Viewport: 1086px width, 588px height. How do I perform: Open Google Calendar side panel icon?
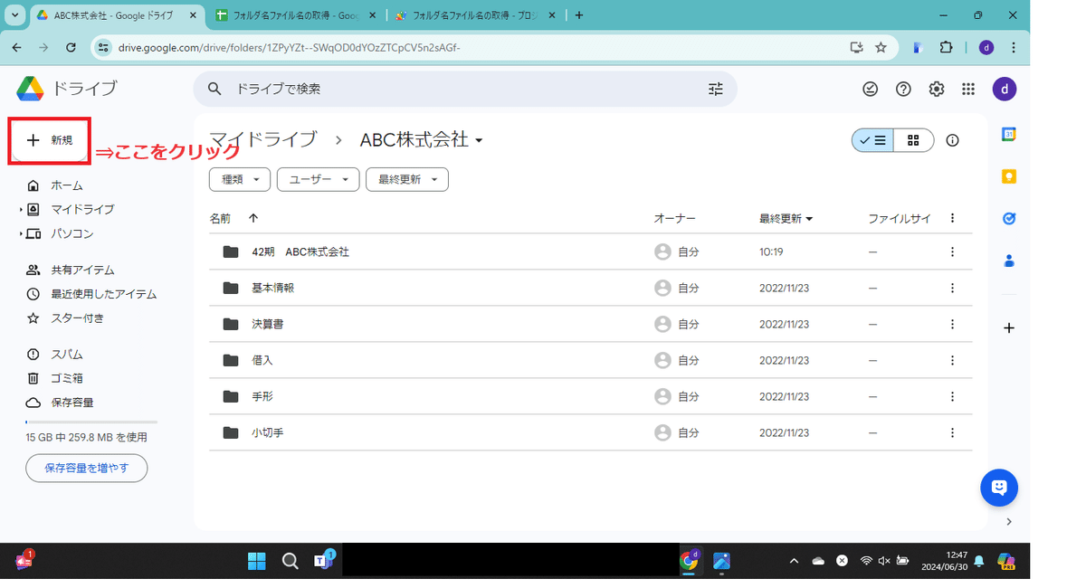coord(1009,134)
